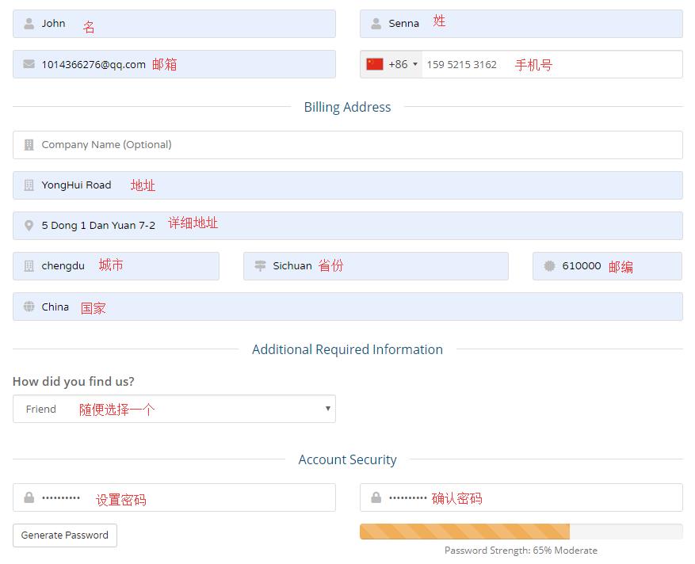The width and height of the screenshot is (695, 564).
Task: Click the Generate Password button
Action: point(65,535)
